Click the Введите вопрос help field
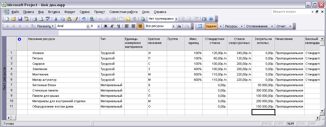Viewport: 326px width, 127px height. coord(291,12)
